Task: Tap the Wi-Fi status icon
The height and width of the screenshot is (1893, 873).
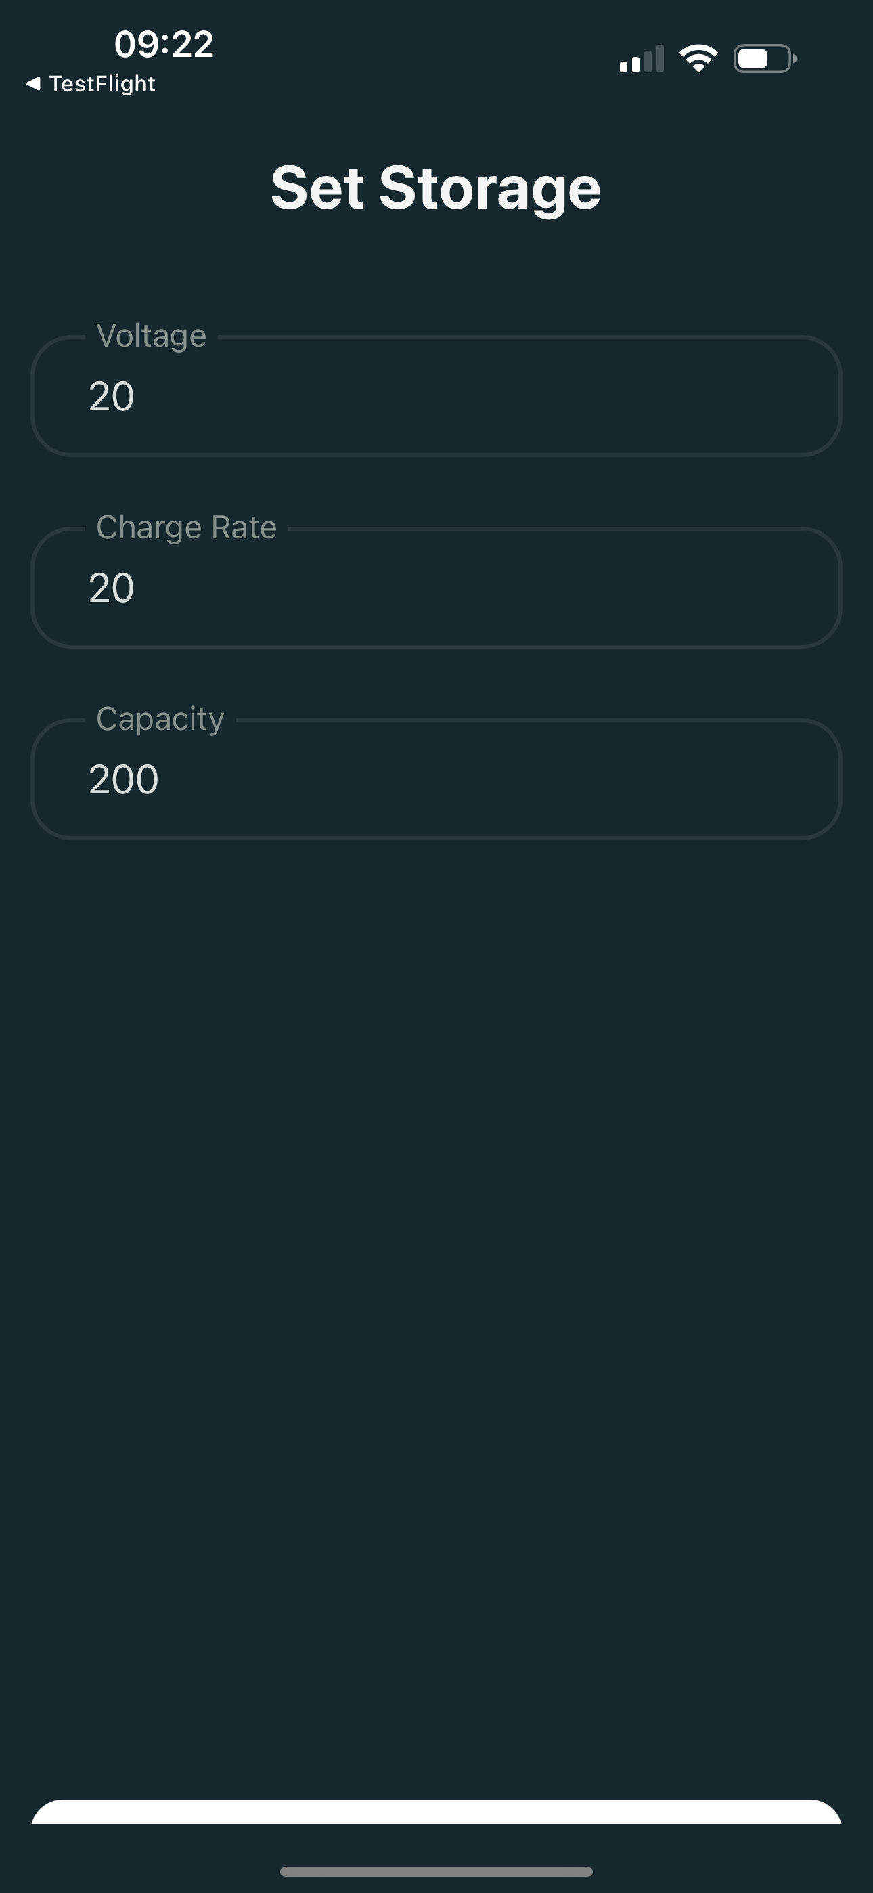Action: [x=698, y=59]
